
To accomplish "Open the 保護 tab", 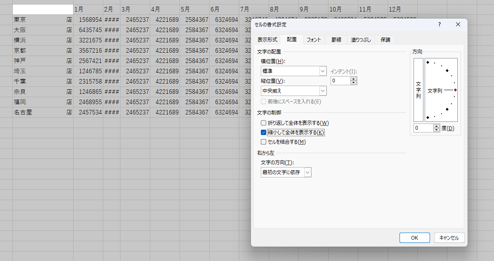I will (x=385, y=40).
